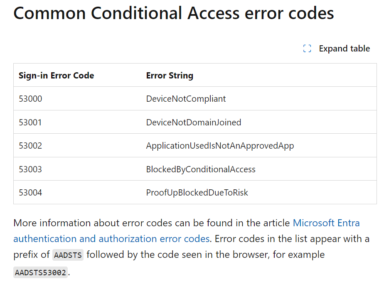The width and height of the screenshot is (379, 301).
Task: Click the Sign-in Error Code column header
Action: [x=57, y=76]
